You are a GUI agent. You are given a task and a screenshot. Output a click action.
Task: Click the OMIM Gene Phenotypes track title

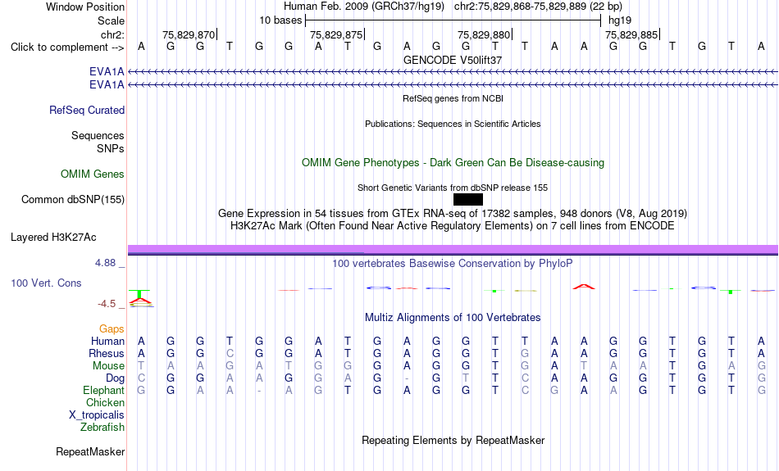[453, 163]
